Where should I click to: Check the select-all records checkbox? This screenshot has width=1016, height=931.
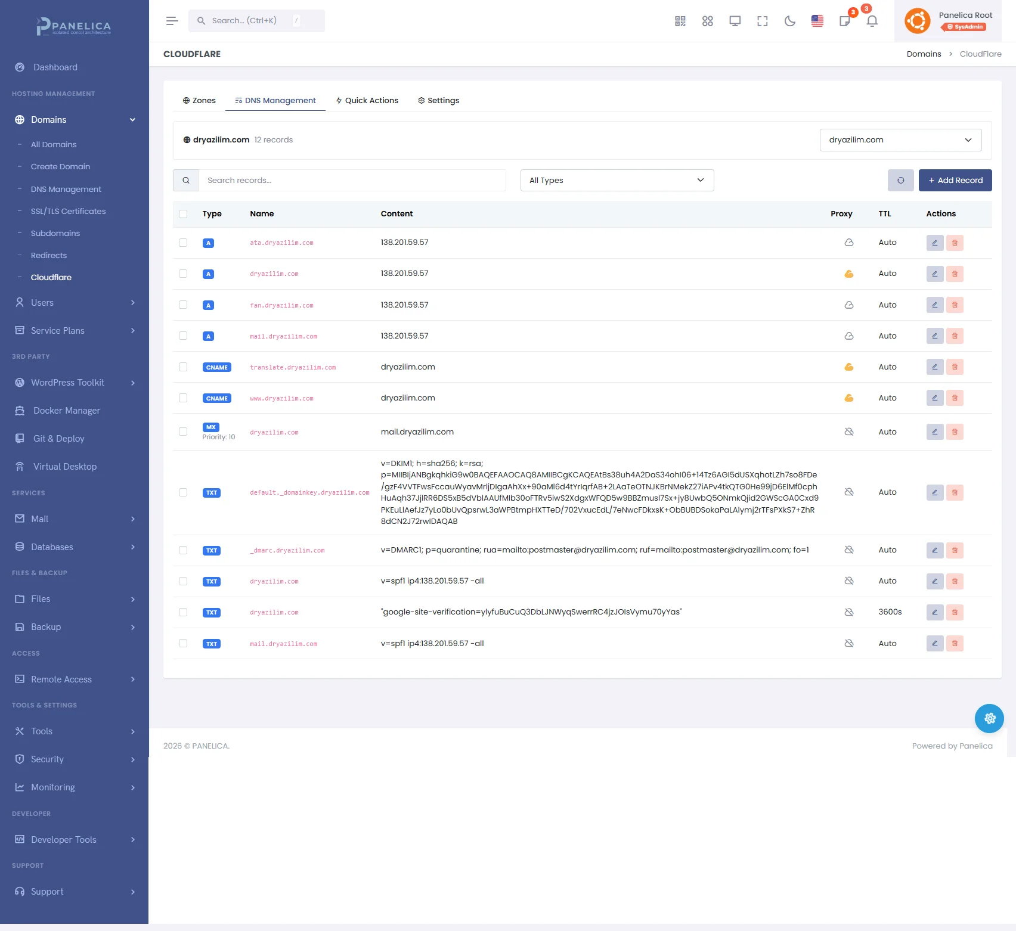[183, 214]
